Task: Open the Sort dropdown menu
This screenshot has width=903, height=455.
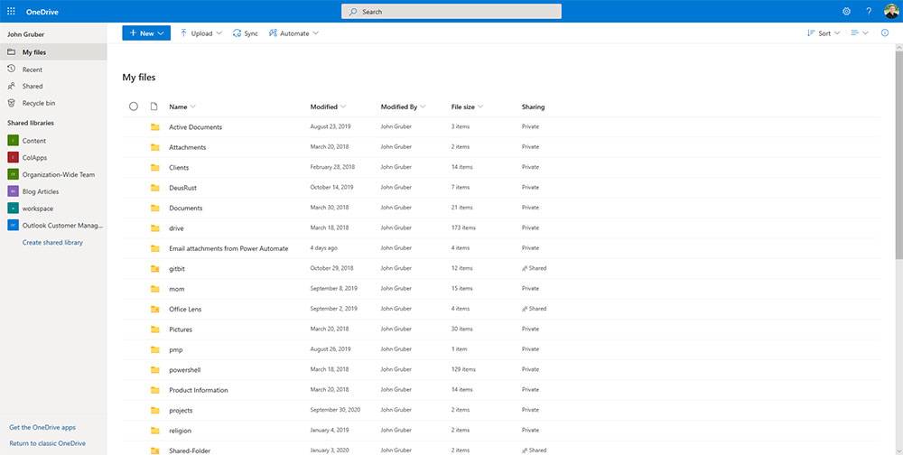Action: 823,33
